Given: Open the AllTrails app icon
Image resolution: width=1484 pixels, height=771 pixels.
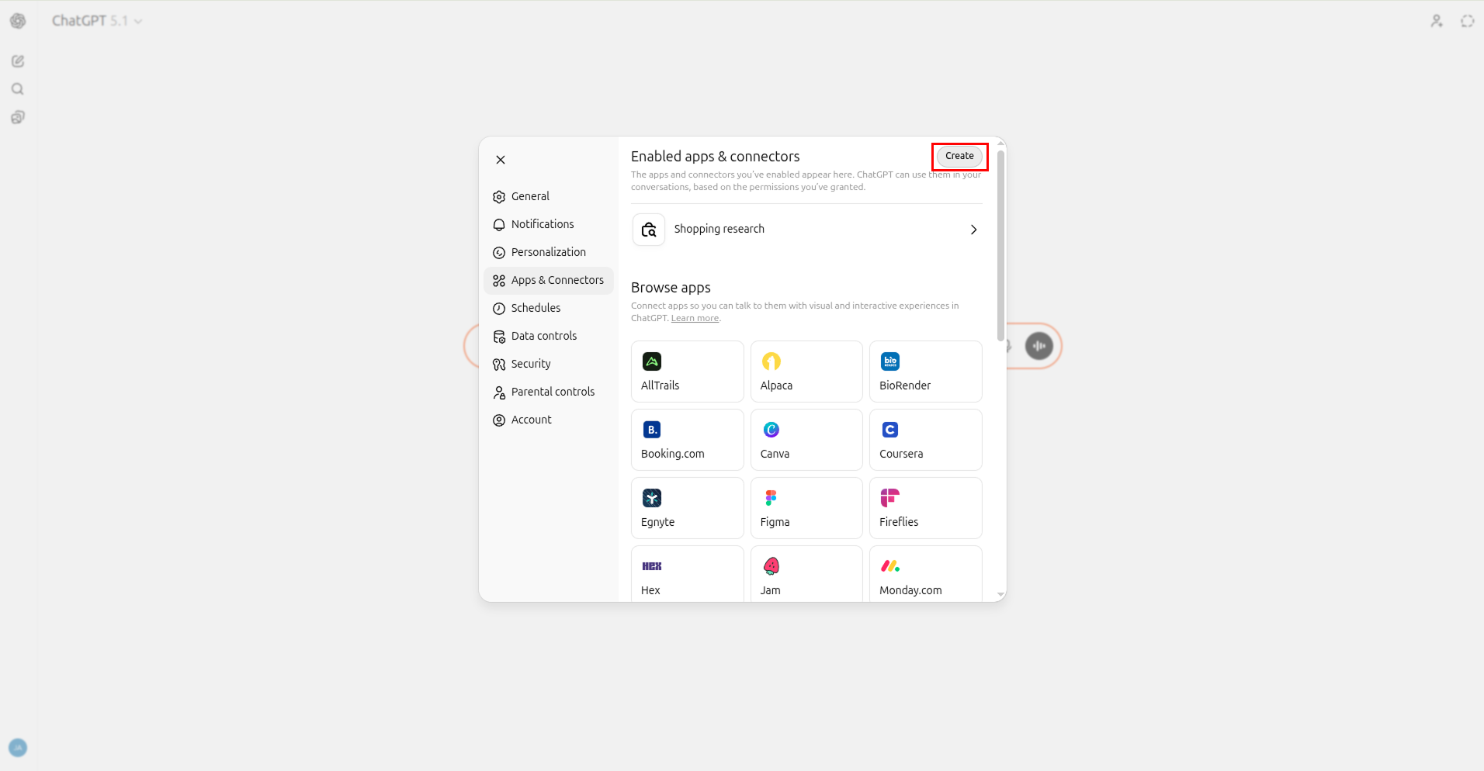Looking at the screenshot, I should pos(651,361).
